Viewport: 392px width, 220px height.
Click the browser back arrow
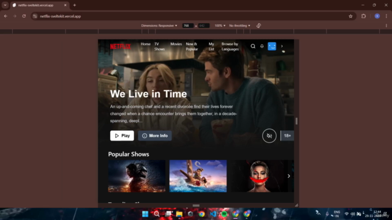pos(6,16)
